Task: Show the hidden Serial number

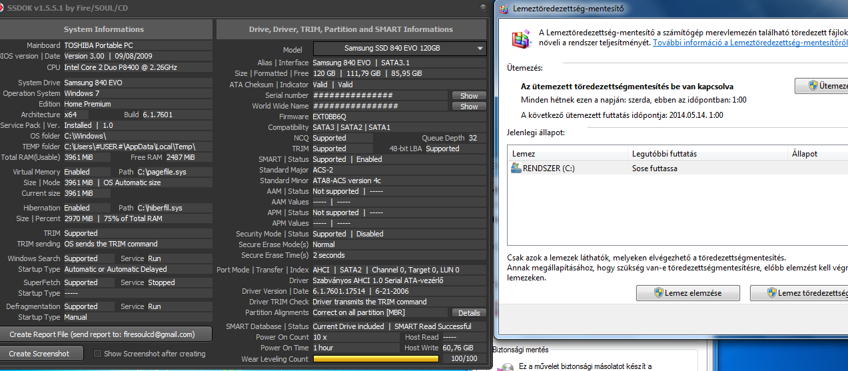Action: point(469,96)
